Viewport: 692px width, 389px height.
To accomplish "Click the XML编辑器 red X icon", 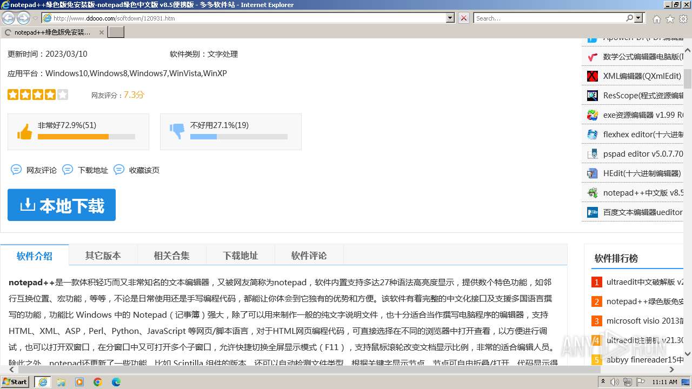I will [593, 76].
